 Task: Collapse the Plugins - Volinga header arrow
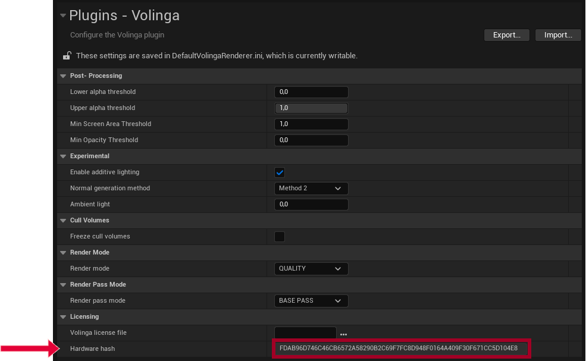coord(63,16)
